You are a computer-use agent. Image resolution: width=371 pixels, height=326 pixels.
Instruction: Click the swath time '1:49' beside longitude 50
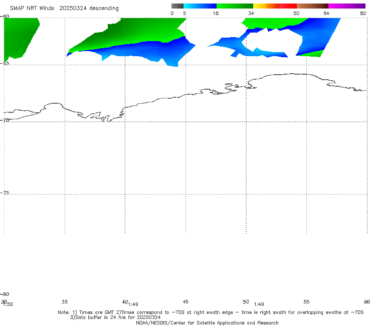[x=259, y=304]
